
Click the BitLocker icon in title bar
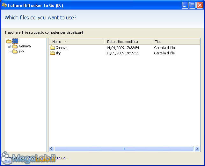click(4, 5)
